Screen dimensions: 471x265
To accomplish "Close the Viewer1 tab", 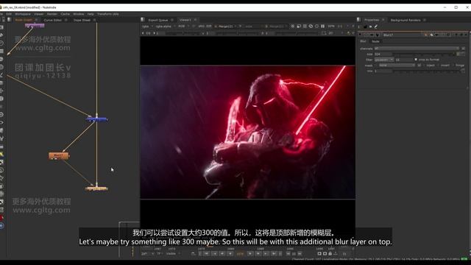I will click(x=195, y=20).
